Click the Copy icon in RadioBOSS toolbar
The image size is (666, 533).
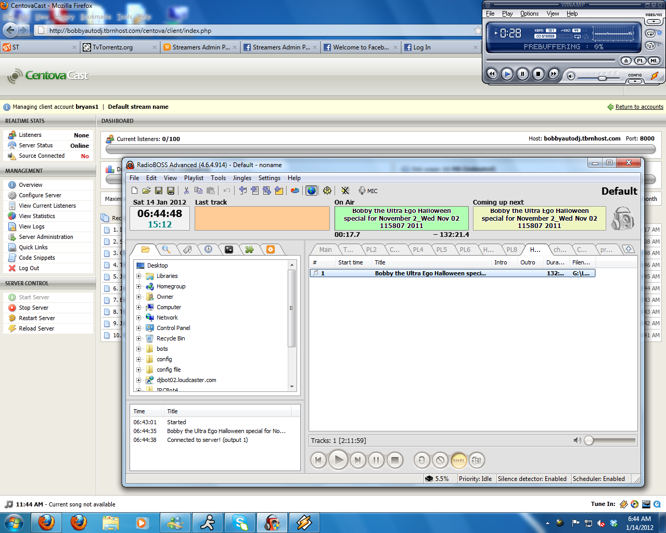(x=198, y=191)
